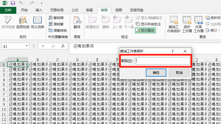Viewport: 221px width, 124px height.
Task: Click Unprotect Sheet (撤消工作表保护) button
Action: (x=174, y=24)
